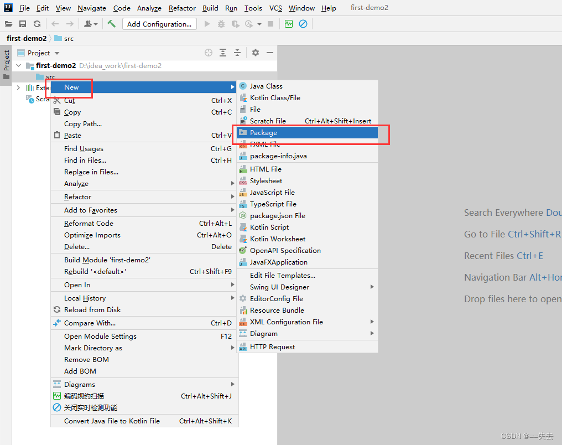The image size is (562, 445).
Task: Click the locate target icon in Project panel
Action: point(208,53)
